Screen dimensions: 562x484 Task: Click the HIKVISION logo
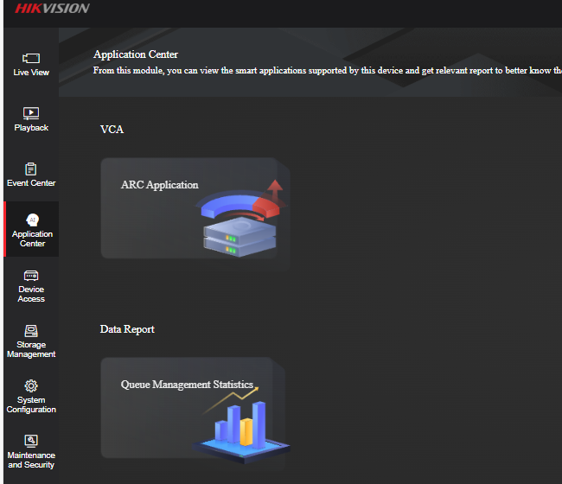(x=51, y=9)
